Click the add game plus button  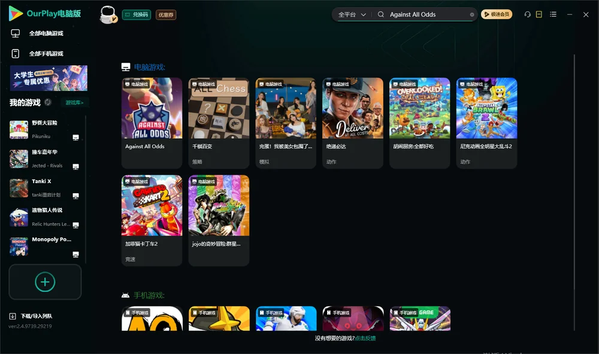[x=45, y=282]
